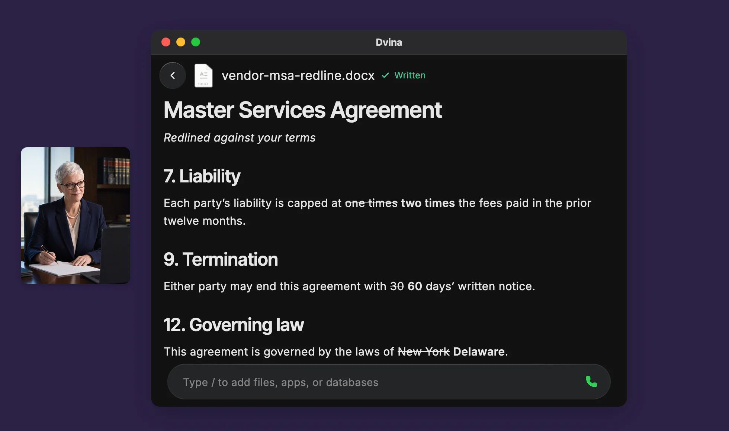Click the '9. Termination' heading

(x=221, y=259)
